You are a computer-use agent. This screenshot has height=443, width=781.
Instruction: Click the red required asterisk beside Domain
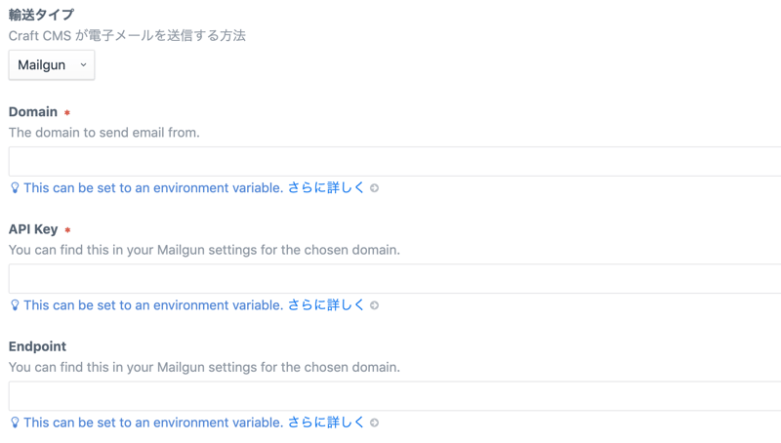pyautogui.click(x=67, y=113)
